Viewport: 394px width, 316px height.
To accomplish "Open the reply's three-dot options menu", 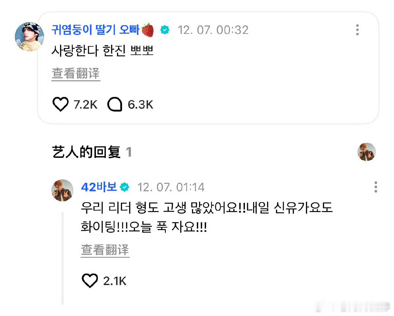I will click(x=376, y=187).
